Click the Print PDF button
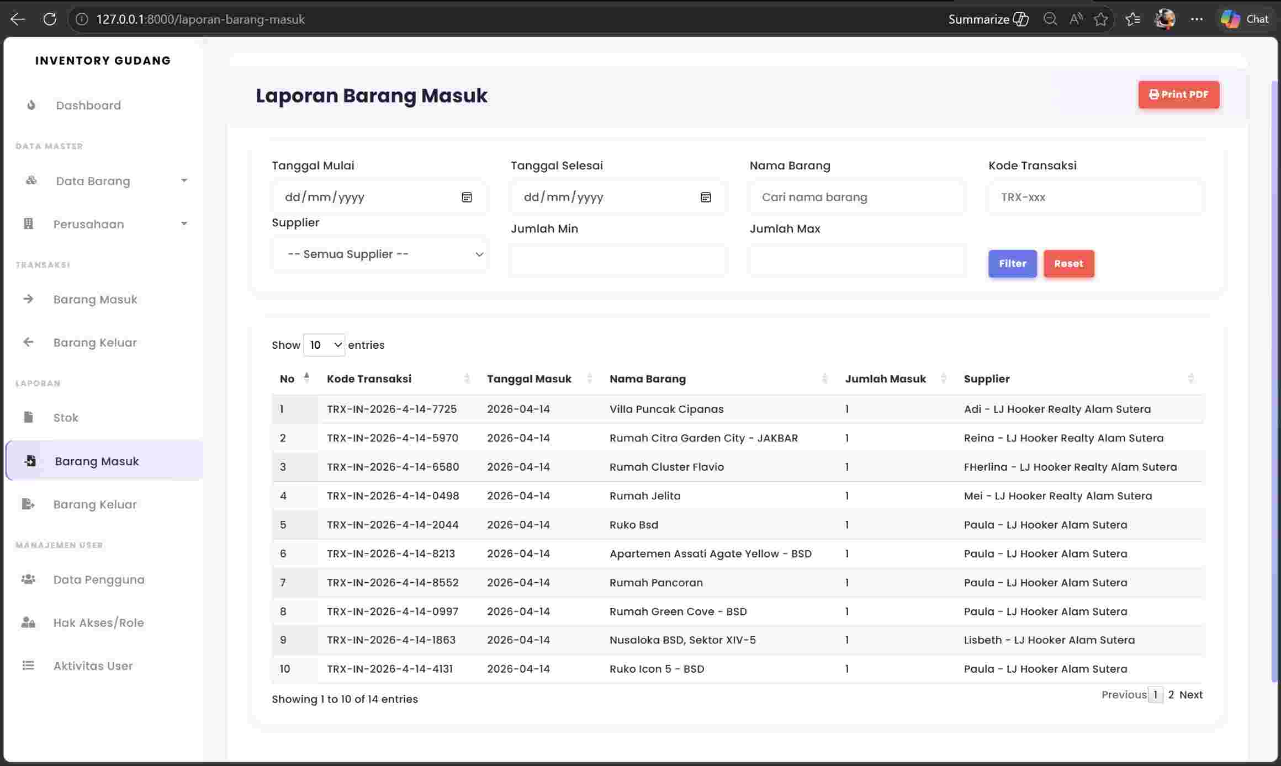The image size is (1281, 766). (x=1178, y=94)
